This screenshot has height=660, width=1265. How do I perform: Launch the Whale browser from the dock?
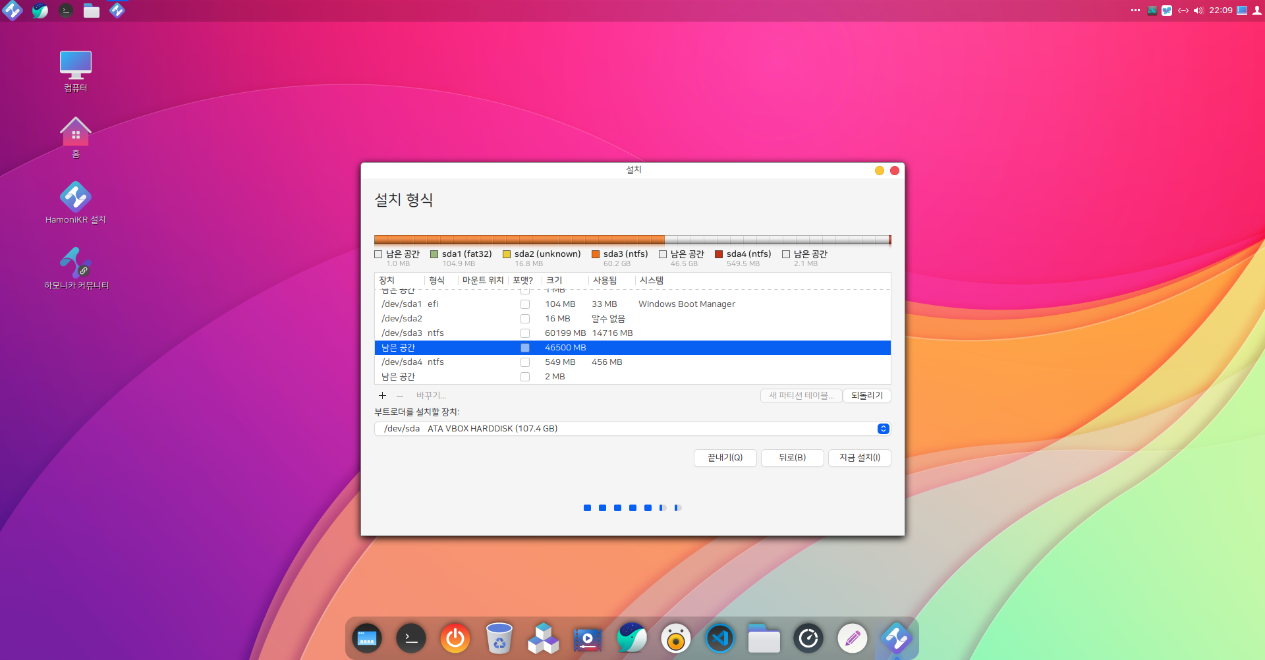point(632,638)
